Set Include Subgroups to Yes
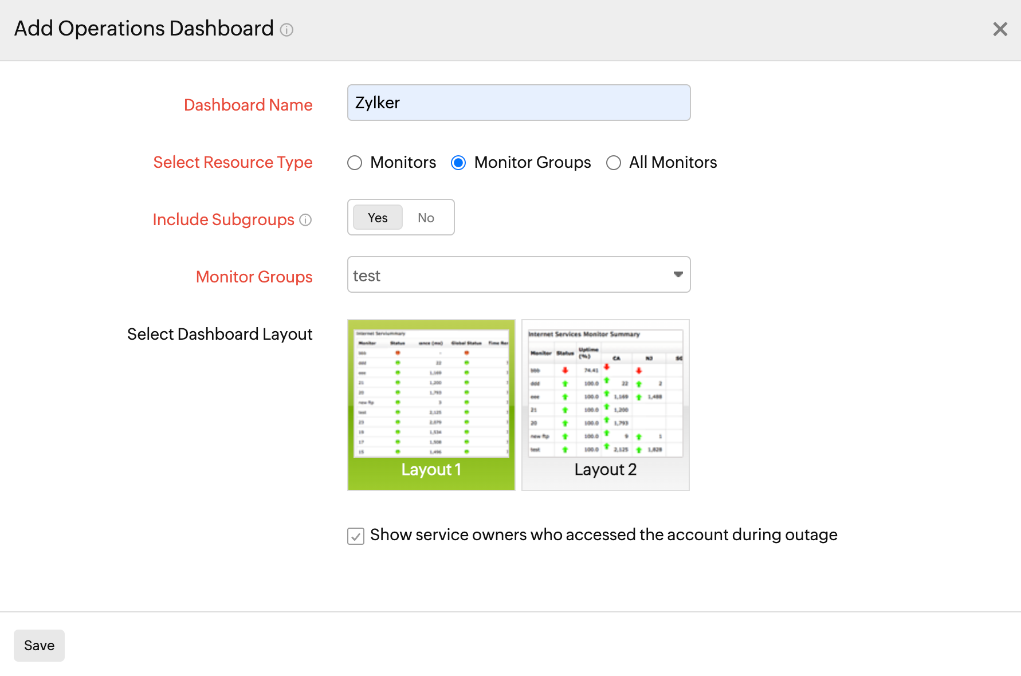Viewport: 1021px width, 676px height. coord(378,218)
